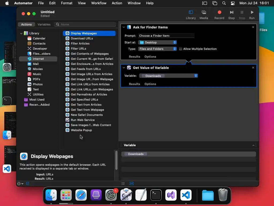This screenshot has width=274, height=206.
Task: Choose the Get Contents of Webpages action
Action: pyautogui.click(x=90, y=54)
